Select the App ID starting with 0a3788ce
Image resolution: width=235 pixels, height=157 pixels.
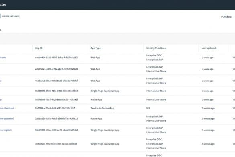click(x=55, y=108)
